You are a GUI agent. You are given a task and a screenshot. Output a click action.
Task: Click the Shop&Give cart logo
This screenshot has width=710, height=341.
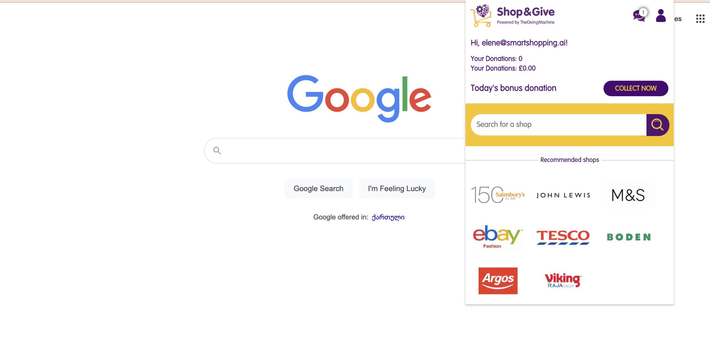coord(481,16)
